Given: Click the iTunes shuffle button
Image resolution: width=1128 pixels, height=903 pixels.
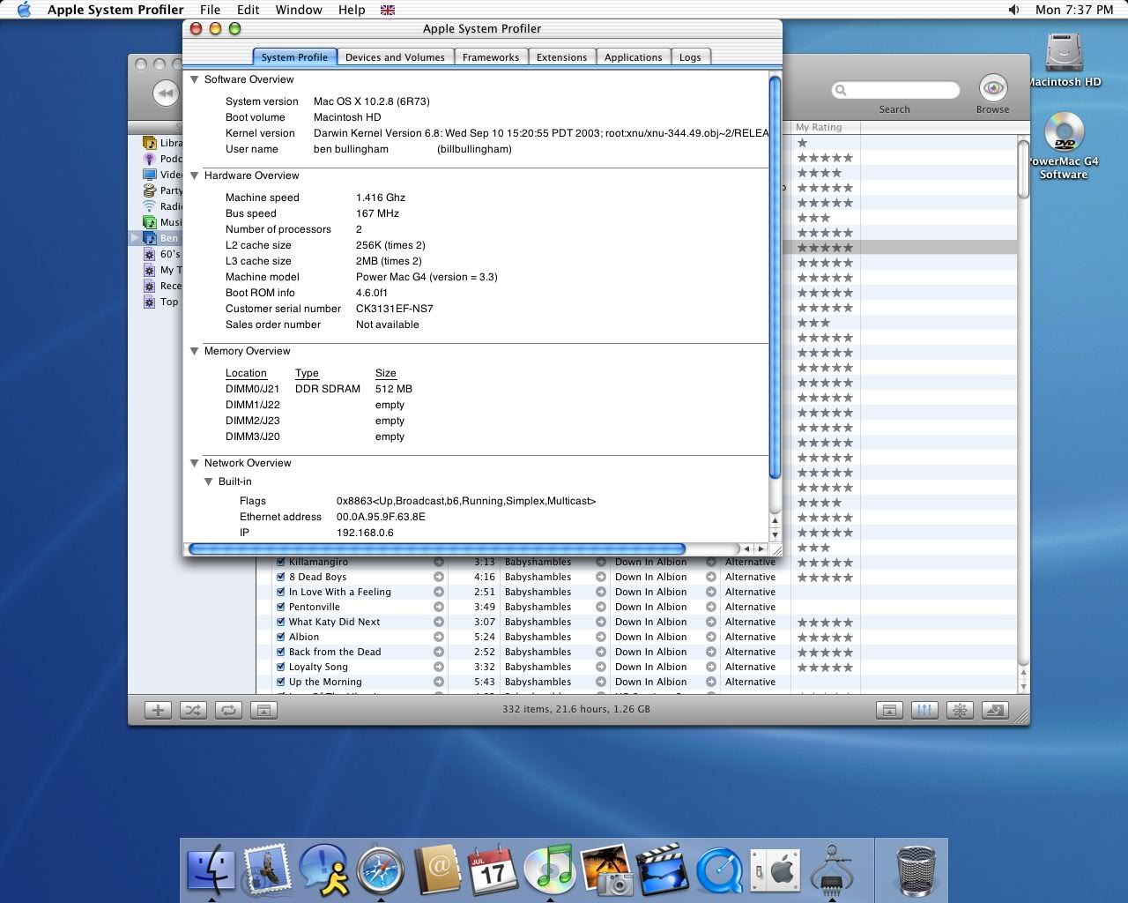Looking at the screenshot, I should pyautogui.click(x=193, y=710).
